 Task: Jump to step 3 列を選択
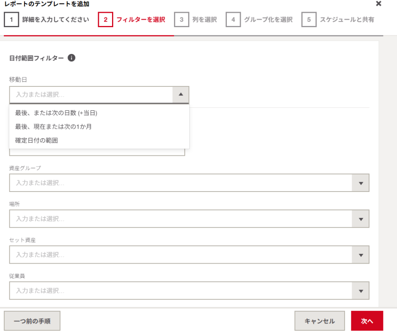[x=195, y=20]
